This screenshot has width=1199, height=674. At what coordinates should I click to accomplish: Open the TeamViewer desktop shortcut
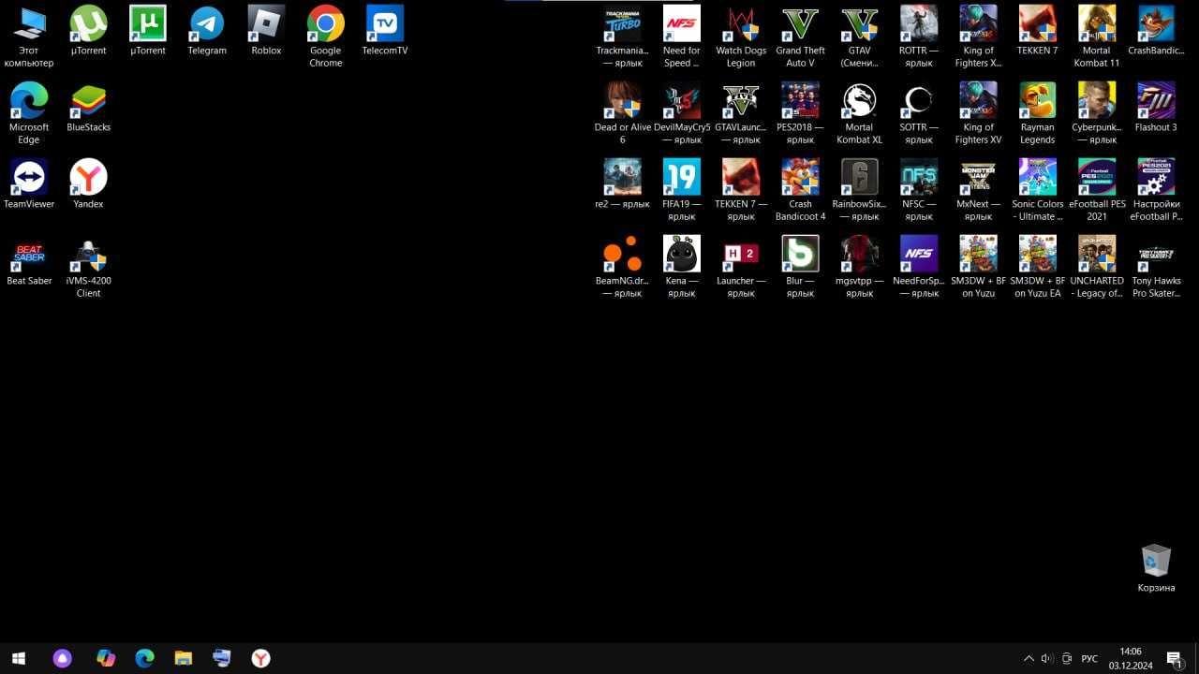(x=29, y=185)
